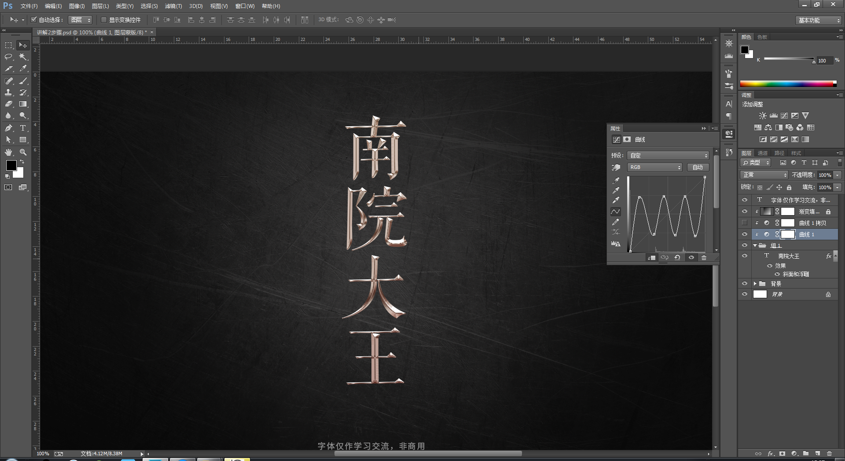Select the Brush tool
Image resolution: width=845 pixels, height=461 pixels.
click(23, 80)
